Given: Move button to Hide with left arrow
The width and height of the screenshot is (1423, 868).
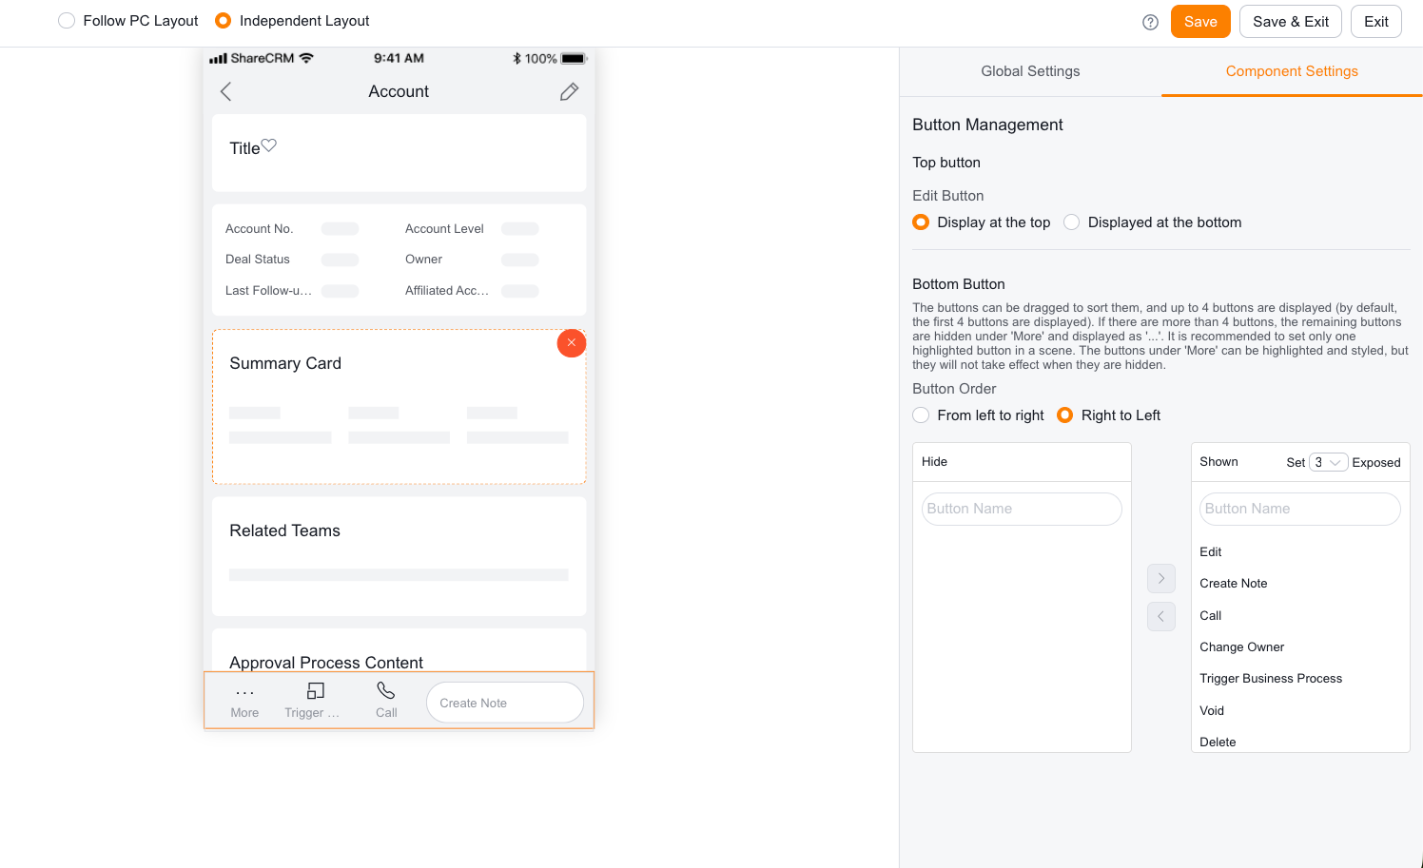Looking at the screenshot, I should point(1161,616).
